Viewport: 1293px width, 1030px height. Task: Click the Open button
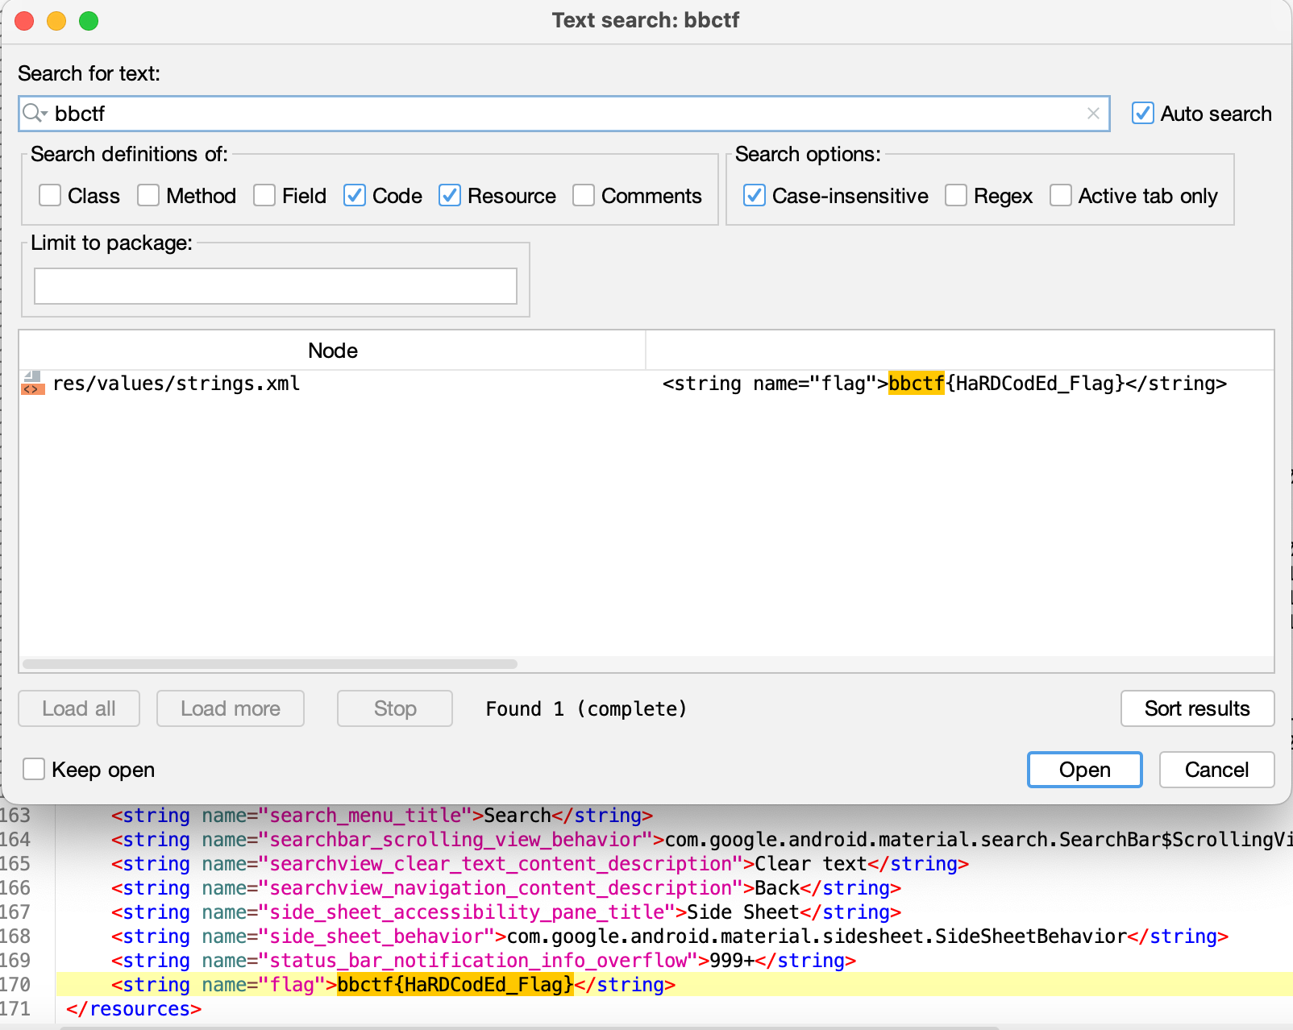1085,770
